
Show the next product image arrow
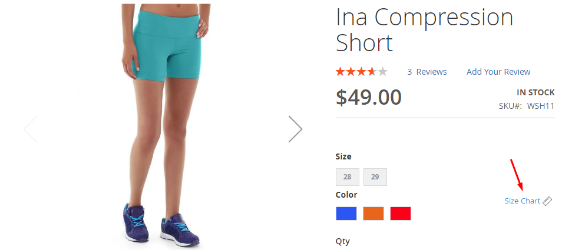click(295, 129)
